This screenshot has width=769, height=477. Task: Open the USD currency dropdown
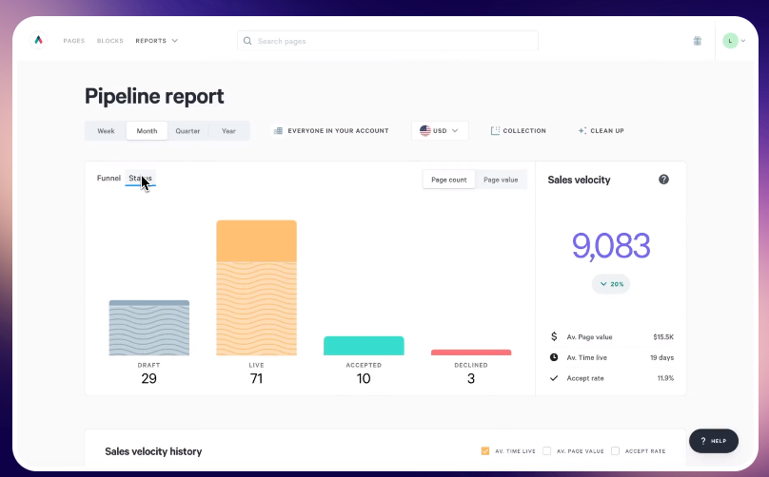(440, 130)
